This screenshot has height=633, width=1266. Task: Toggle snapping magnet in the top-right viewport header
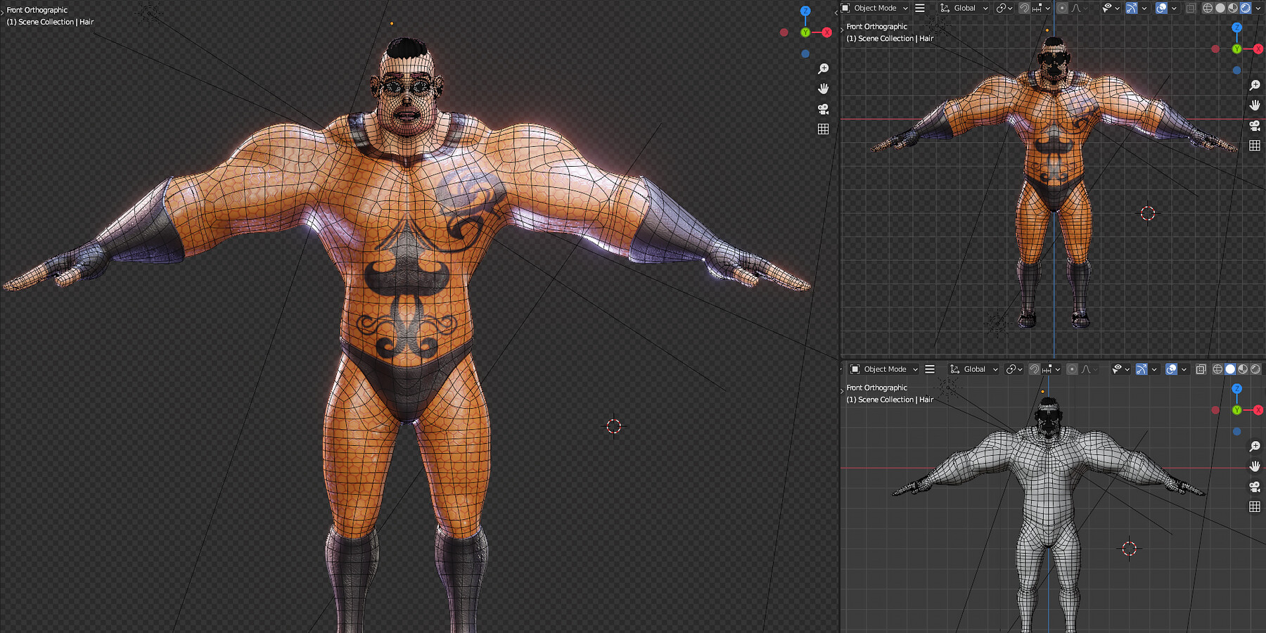click(1024, 8)
